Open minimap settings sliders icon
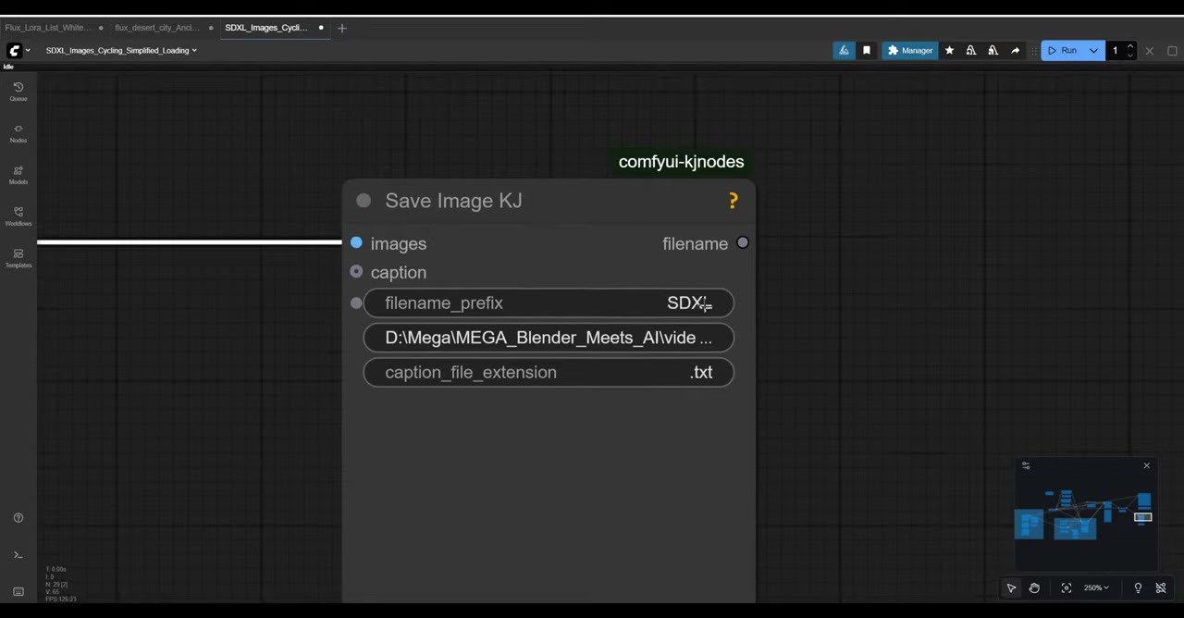Viewport: 1184px width, 618px height. [x=1026, y=465]
